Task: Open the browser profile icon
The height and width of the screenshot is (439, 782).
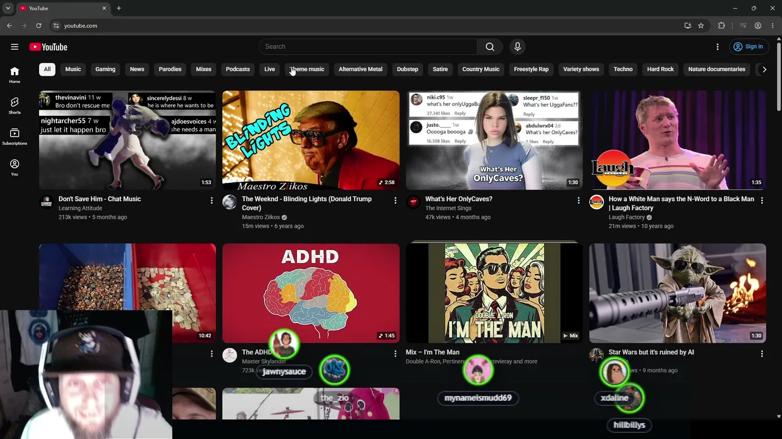Action: click(758, 26)
